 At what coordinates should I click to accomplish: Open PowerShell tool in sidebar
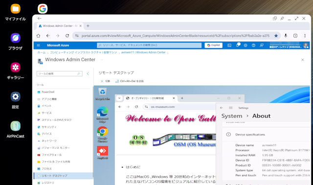point(48,92)
